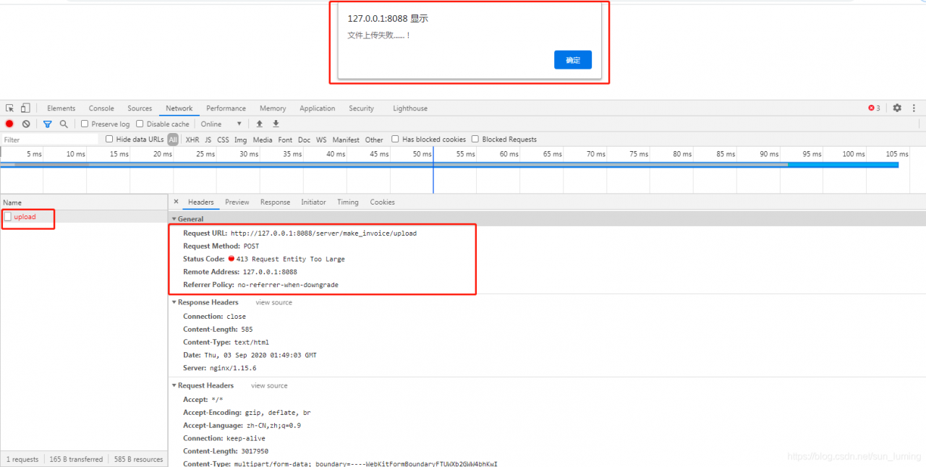
Task: Select the upload request row
Action: click(84, 217)
